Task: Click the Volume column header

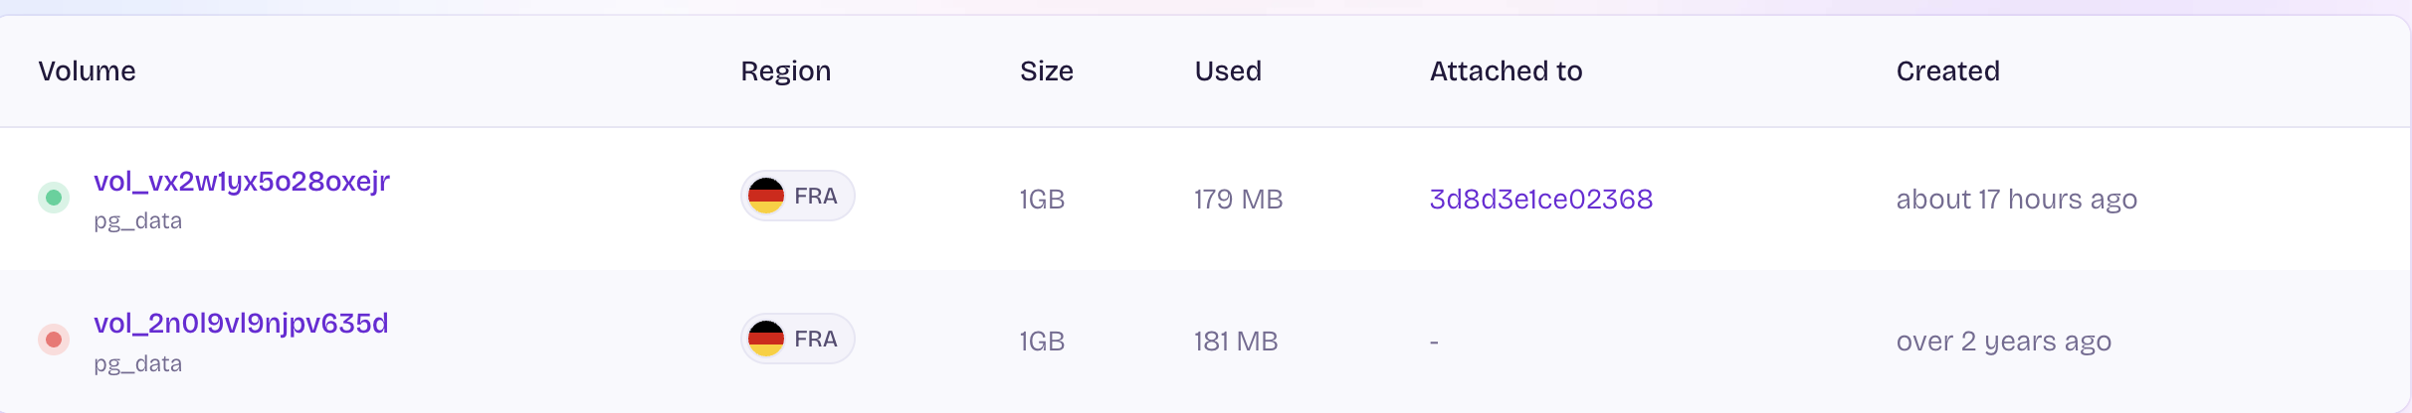Action: pos(88,71)
